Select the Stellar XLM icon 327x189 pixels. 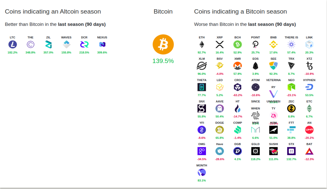tap(202, 66)
